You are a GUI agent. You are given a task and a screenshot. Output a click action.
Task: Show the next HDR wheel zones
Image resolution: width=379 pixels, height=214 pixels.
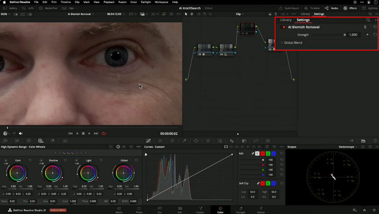tap(86, 153)
